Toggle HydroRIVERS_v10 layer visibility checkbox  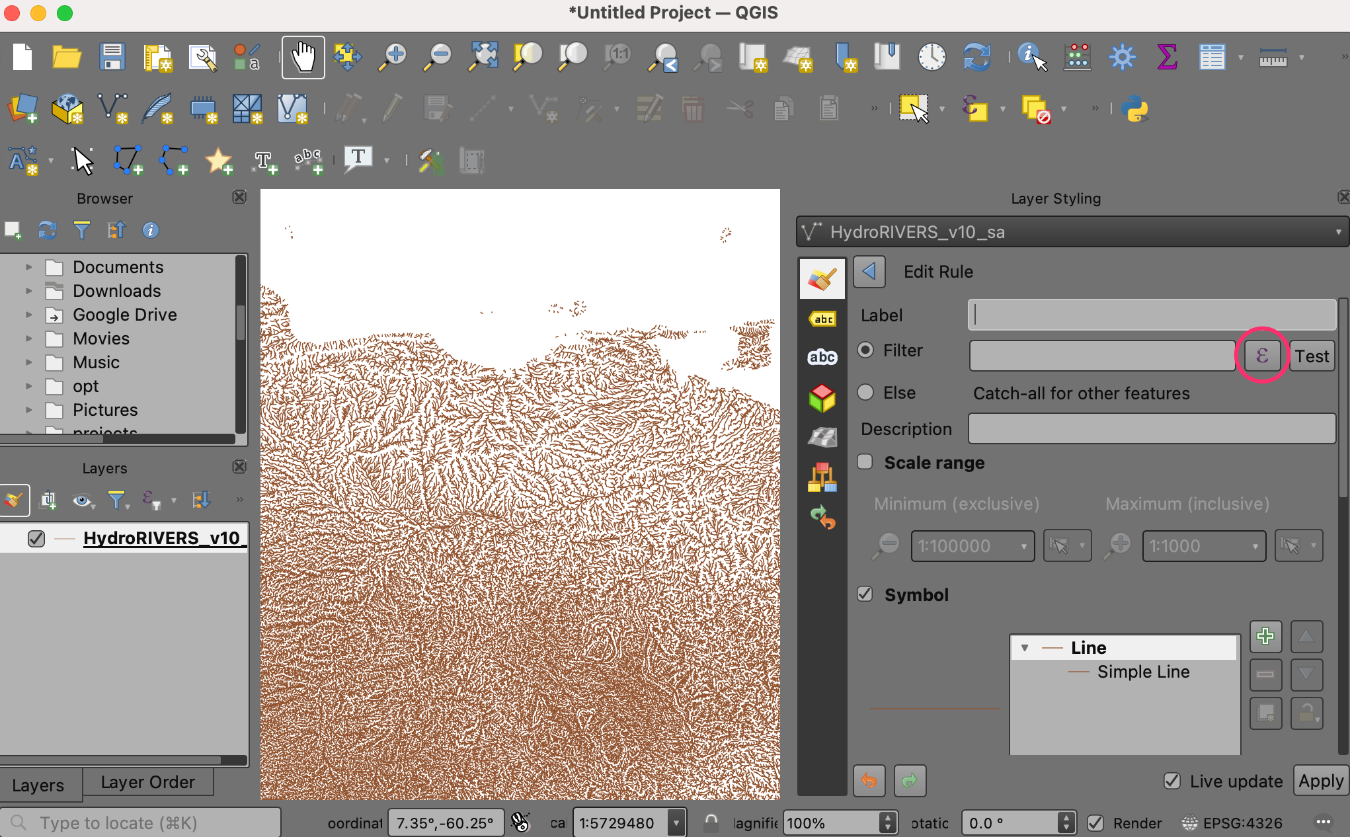[x=36, y=539]
